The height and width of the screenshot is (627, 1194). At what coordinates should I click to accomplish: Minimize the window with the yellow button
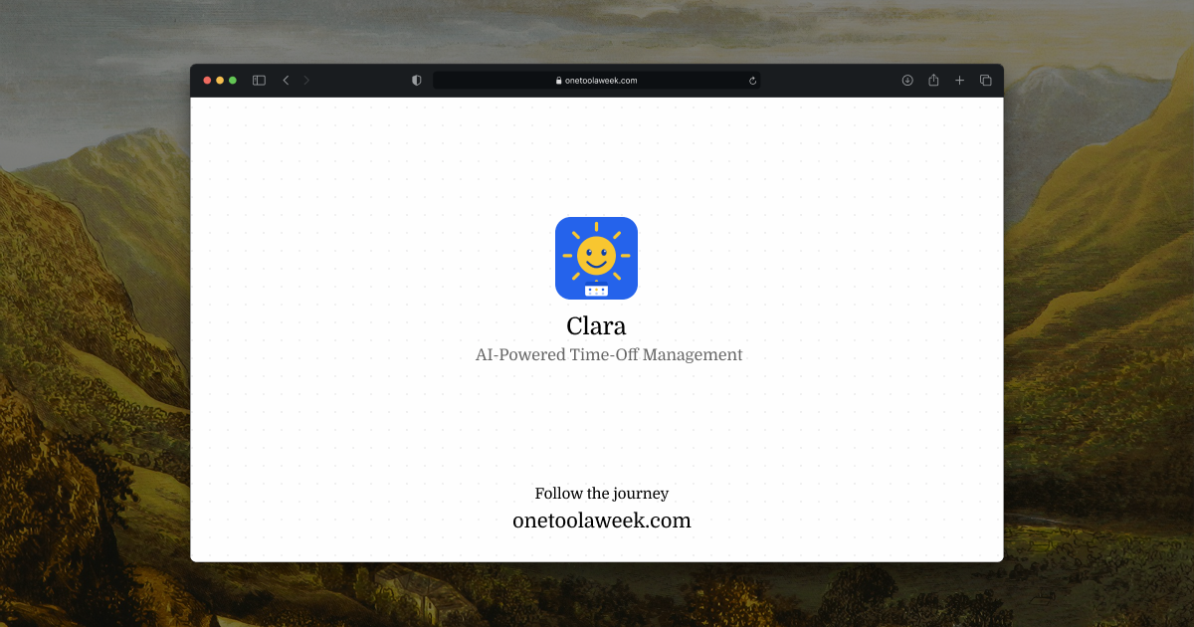point(220,81)
